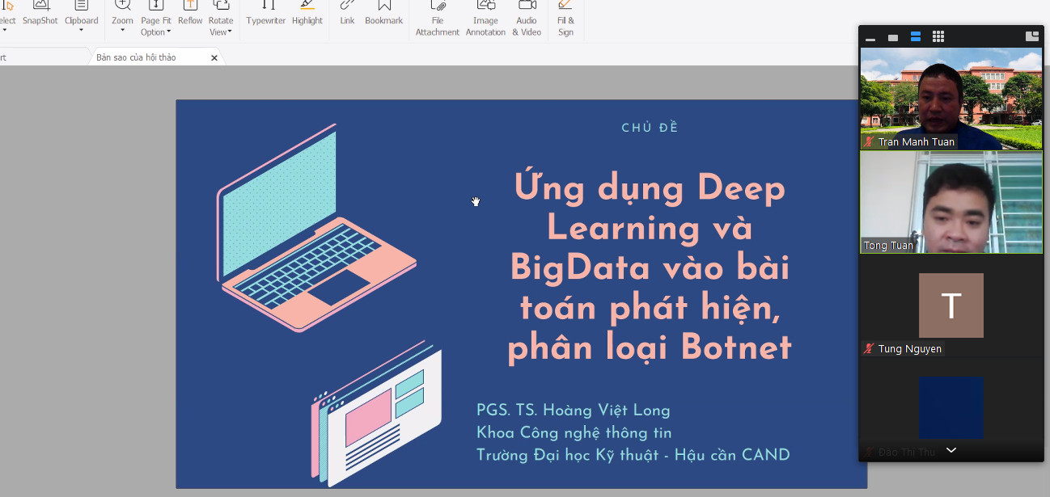
Task: Click the Reflow icon
Action: coord(190,14)
